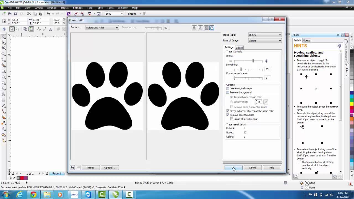Open the Effects menu
Screen dimensions: 354x199
click(64, 8)
